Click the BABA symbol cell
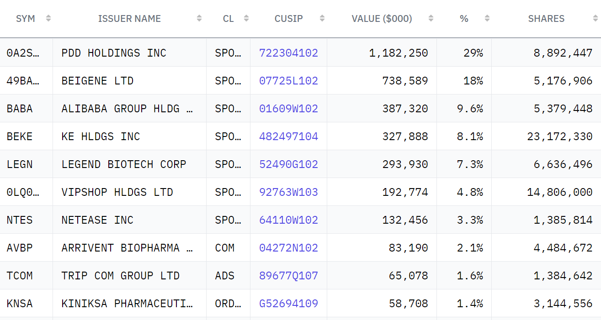601x320 pixels. 20,109
